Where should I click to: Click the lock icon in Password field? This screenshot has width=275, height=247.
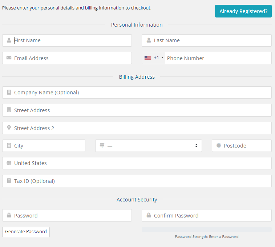[9, 215]
